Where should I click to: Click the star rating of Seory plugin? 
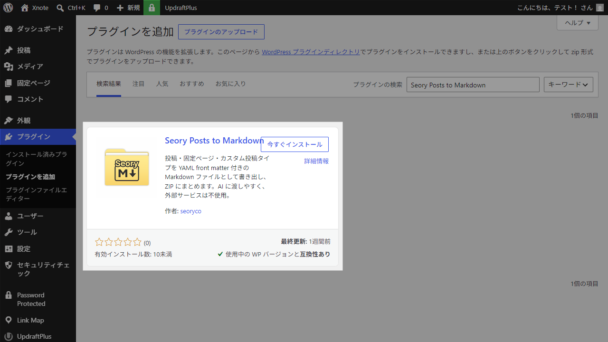pos(118,242)
